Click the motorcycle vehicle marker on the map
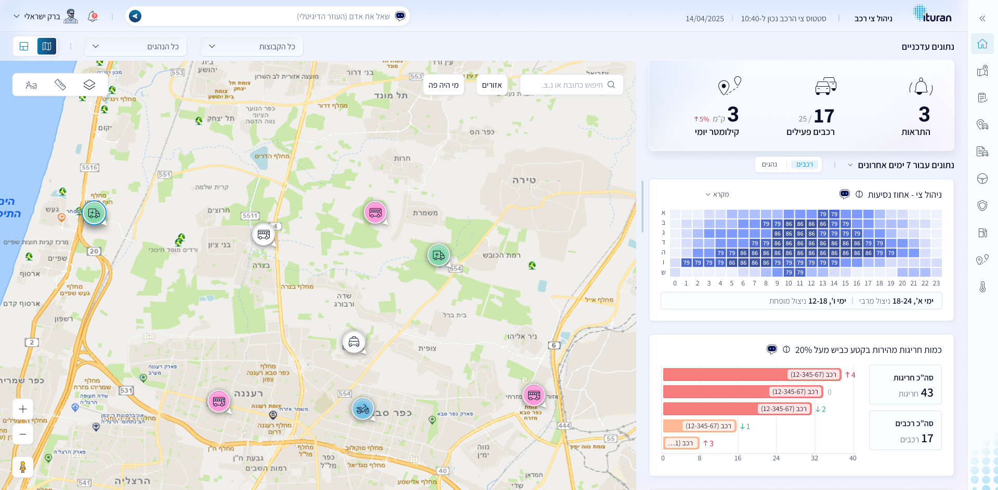 coord(362,409)
